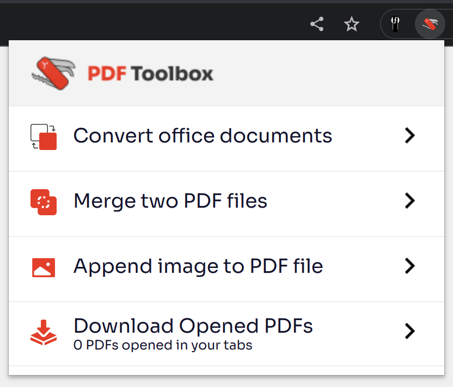Click the PDF Toolbox title text
The width and height of the screenshot is (453, 387).
151,72
